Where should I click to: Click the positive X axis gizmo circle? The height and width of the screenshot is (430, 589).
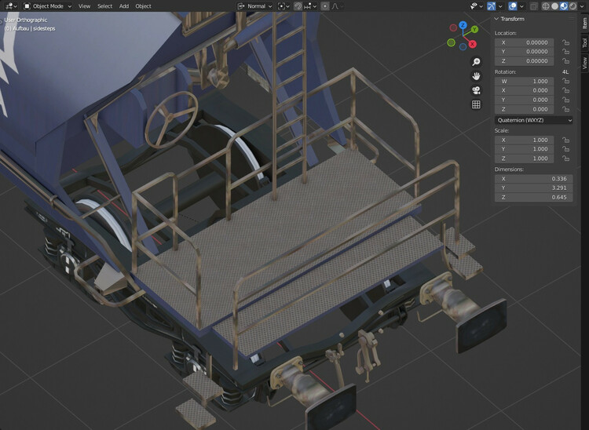(472, 44)
